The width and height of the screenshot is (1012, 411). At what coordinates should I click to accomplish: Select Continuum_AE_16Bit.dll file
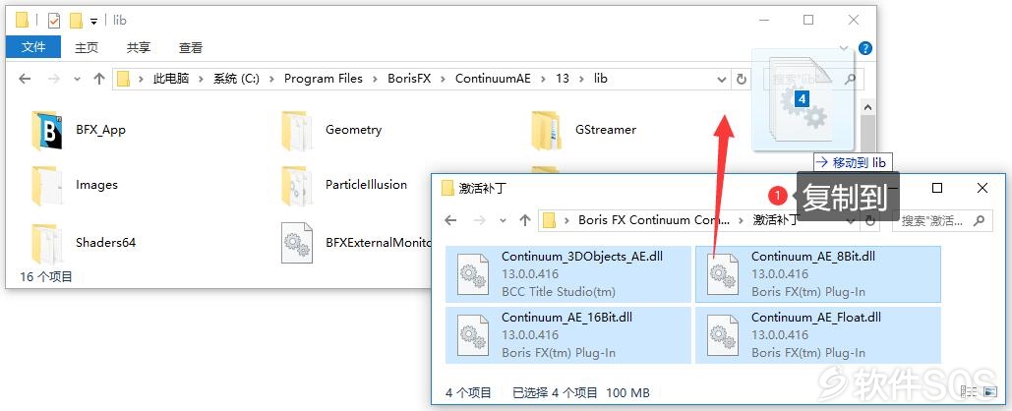[x=568, y=335]
